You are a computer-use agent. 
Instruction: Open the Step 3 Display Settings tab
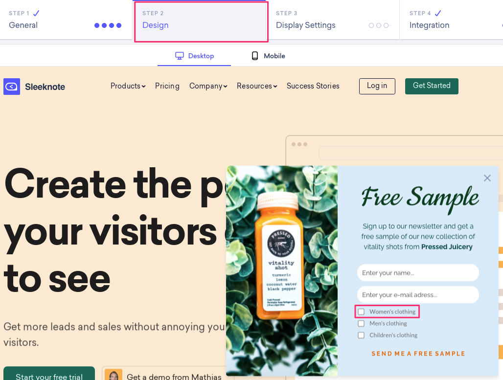pyautogui.click(x=334, y=20)
